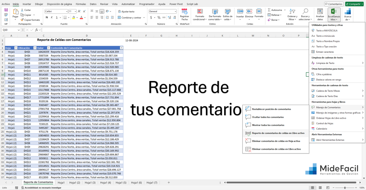Open the font color swatch picker
The height and width of the screenshot is (190, 366).
point(85,18)
